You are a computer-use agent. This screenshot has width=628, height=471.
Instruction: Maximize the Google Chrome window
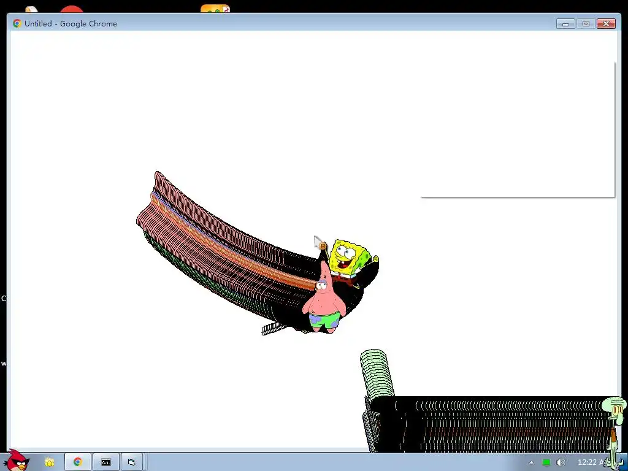click(586, 24)
